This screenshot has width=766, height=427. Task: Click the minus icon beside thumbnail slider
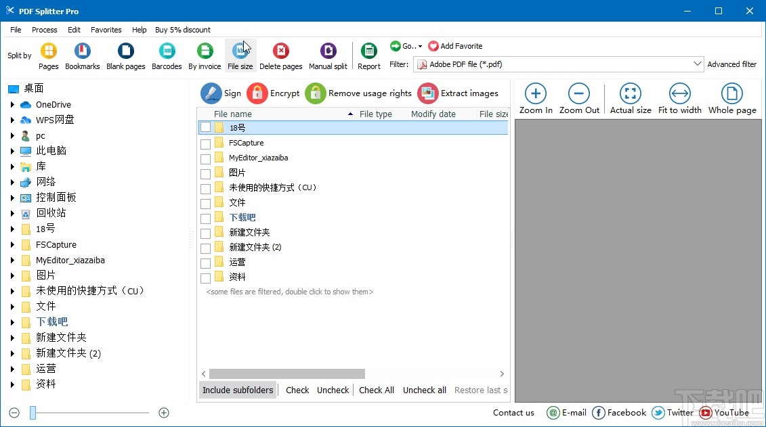click(14, 413)
